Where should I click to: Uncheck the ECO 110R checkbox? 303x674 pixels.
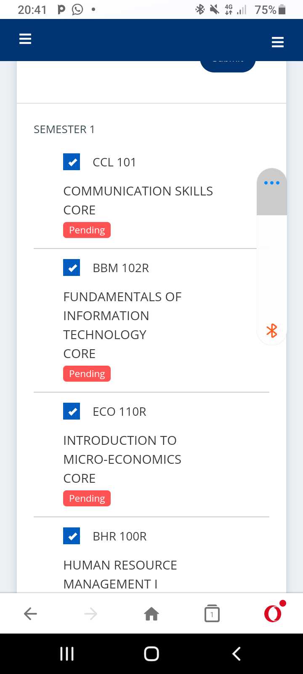(72, 411)
